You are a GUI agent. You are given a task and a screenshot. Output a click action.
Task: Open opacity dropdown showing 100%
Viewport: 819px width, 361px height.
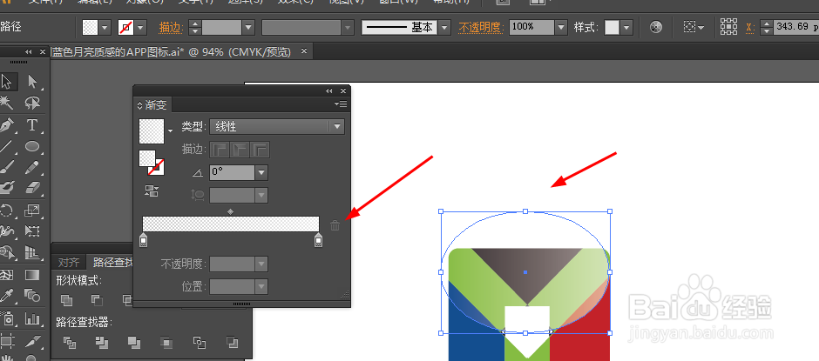click(561, 27)
